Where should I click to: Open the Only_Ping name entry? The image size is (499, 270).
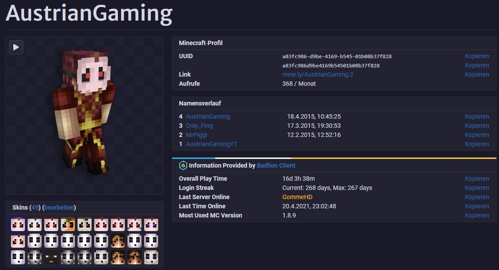click(x=199, y=126)
